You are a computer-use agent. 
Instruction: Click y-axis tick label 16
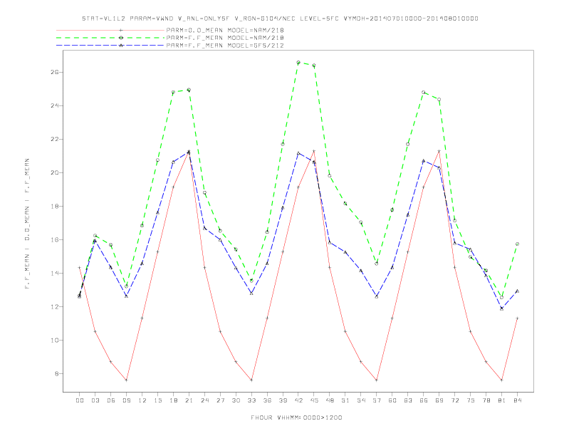(x=55, y=239)
